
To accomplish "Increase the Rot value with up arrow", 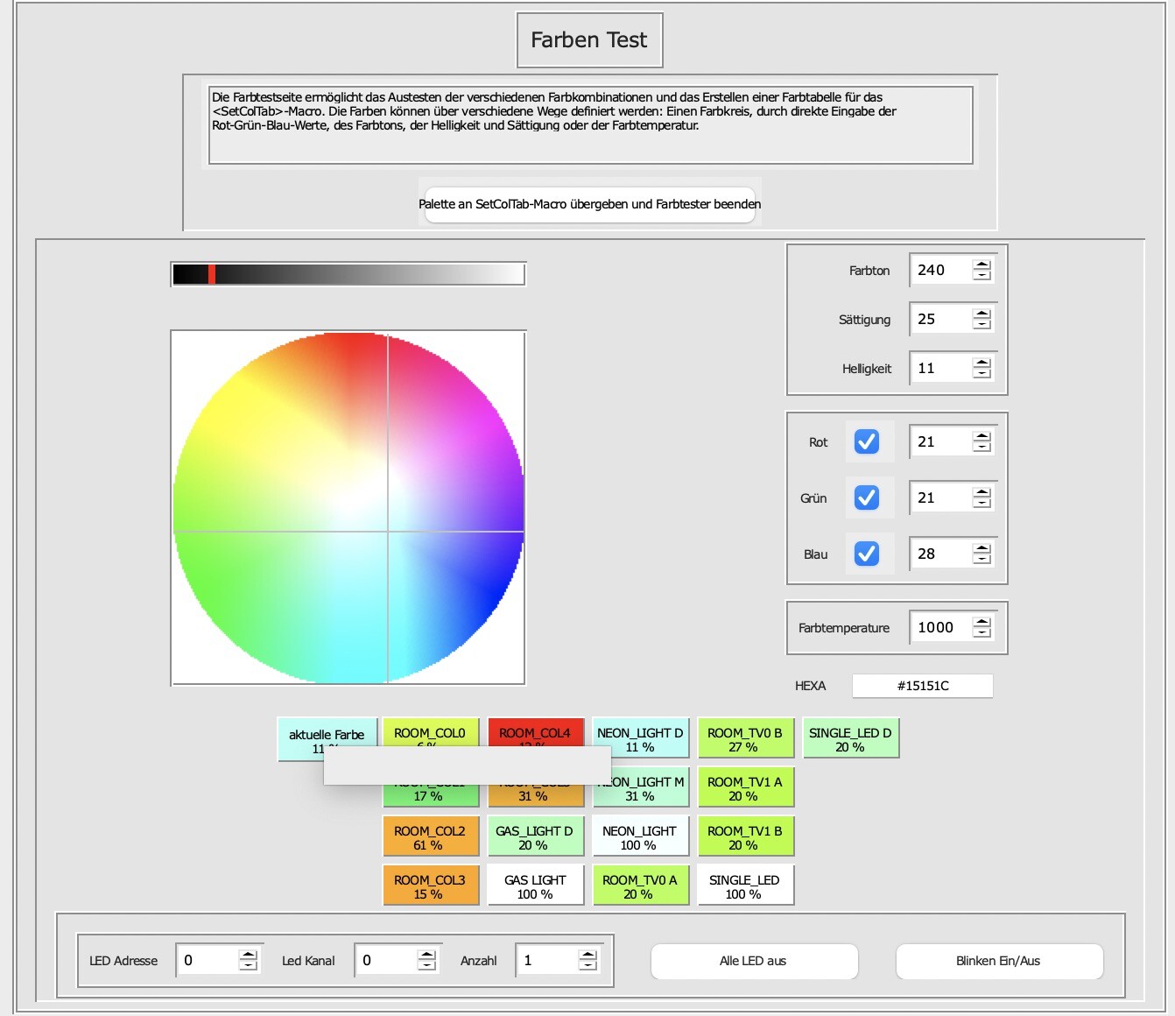I will (982, 436).
